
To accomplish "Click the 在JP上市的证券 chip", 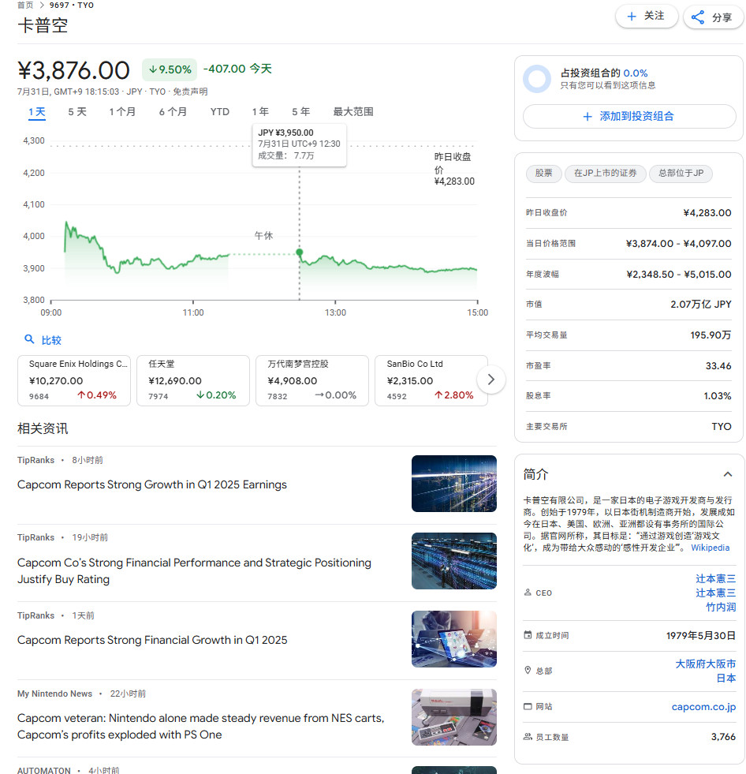I will [605, 174].
